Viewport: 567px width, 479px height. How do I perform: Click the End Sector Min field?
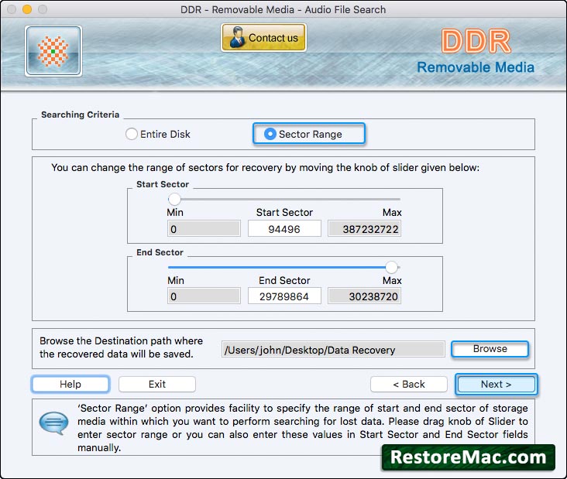[204, 296]
